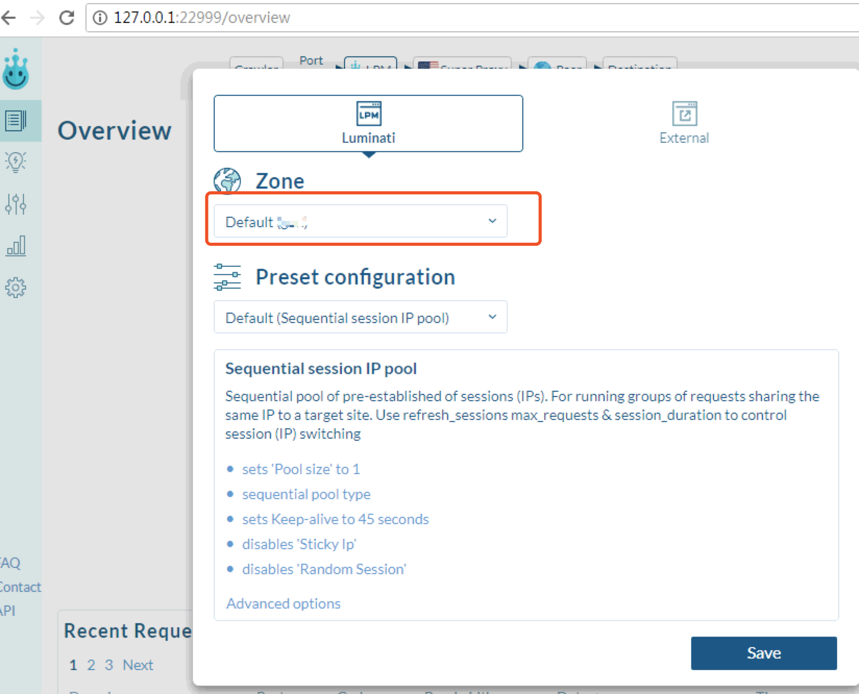Open the Contact sidebar link
Viewport: 859px width, 694px height.
point(20,587)
